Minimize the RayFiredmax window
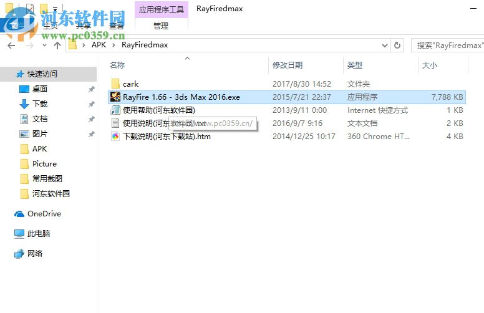The height and width of the screenshot is (313, 484). [x=473, y=9]
